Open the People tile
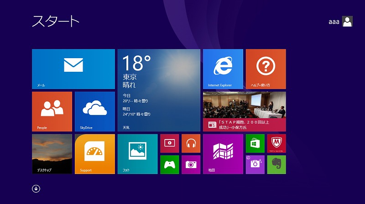This screenshot has width=365, height=204. (x=52, y=111)
